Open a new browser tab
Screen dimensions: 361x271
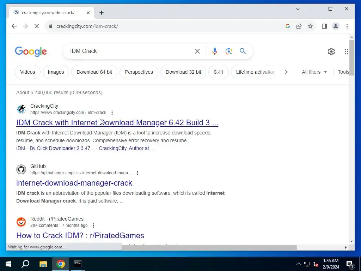coord(102,13)
